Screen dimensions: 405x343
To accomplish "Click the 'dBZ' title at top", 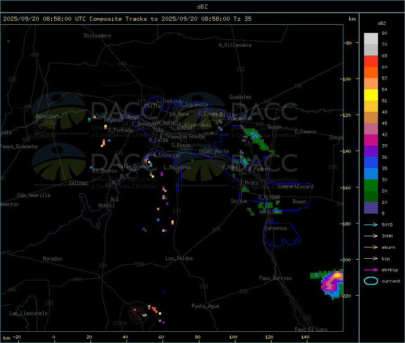I will [202, 7].
